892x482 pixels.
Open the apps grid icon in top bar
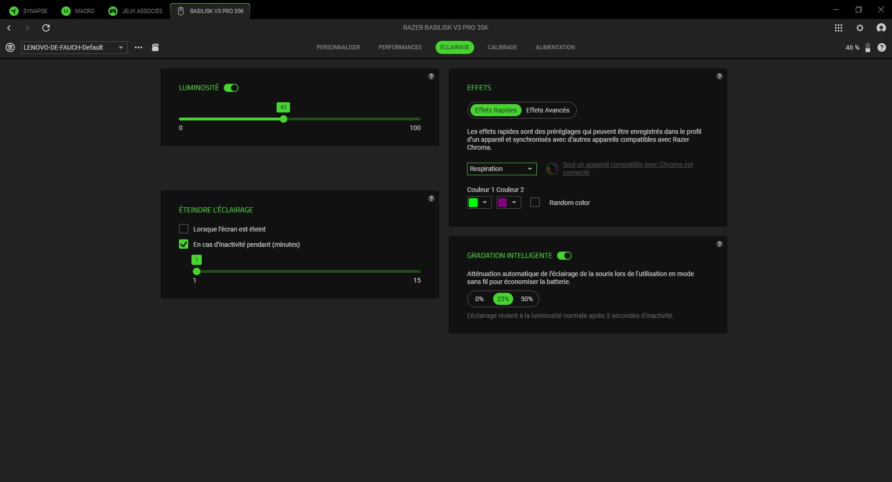click(x=838, y=28)
